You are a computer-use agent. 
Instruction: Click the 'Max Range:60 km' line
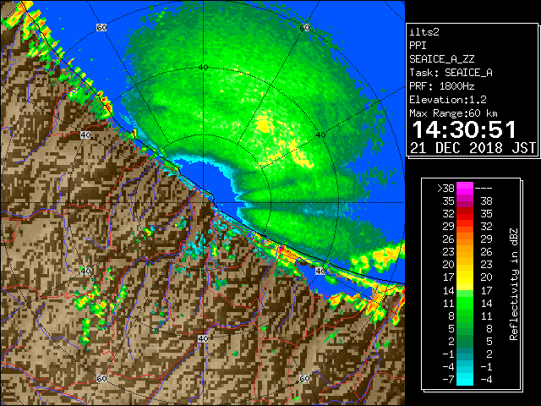454,113
